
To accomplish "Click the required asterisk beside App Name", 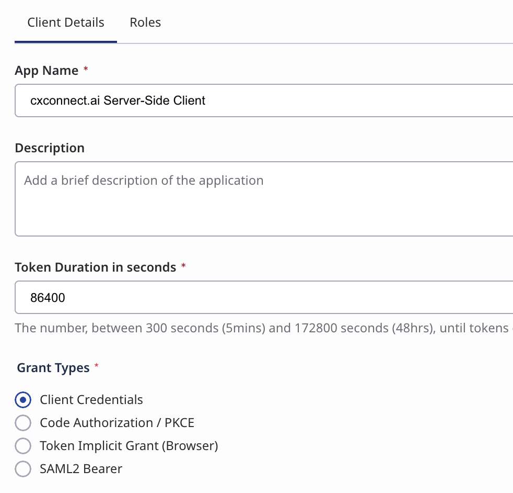I will tap(86, 70).
